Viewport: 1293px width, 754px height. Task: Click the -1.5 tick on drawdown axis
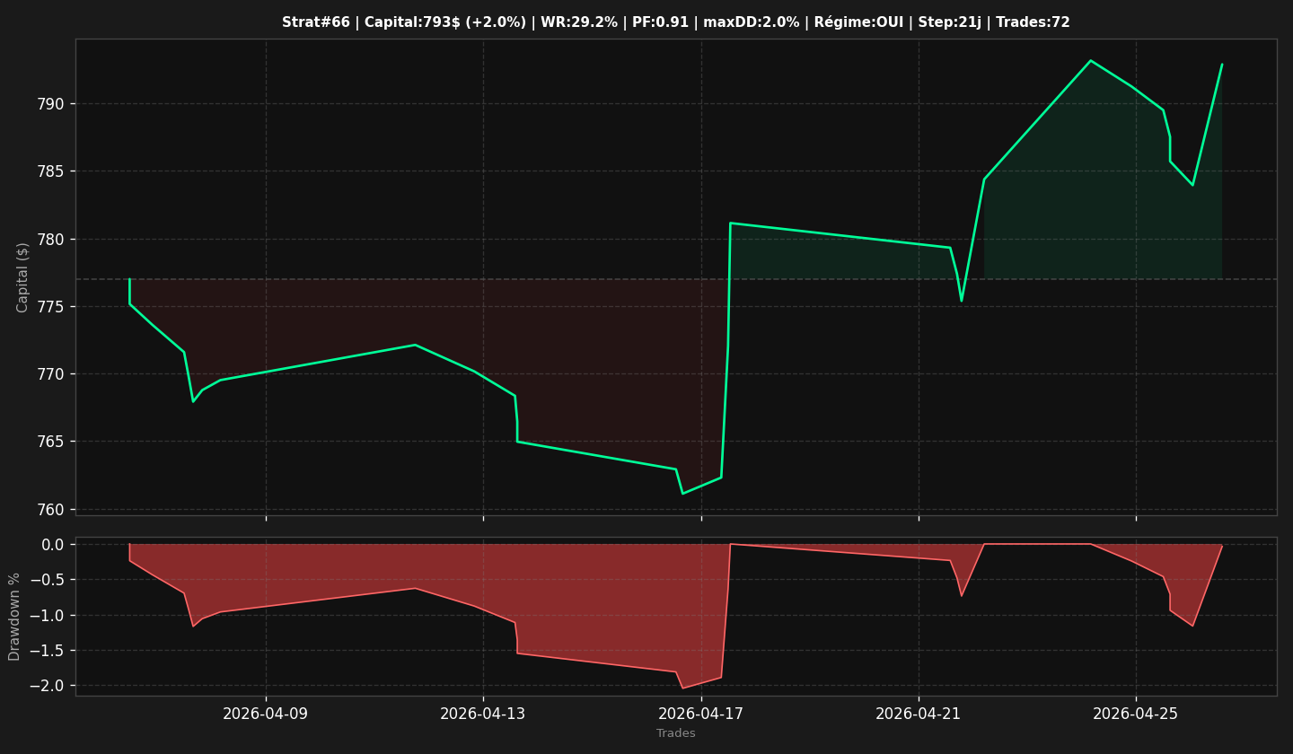(47, 651)
